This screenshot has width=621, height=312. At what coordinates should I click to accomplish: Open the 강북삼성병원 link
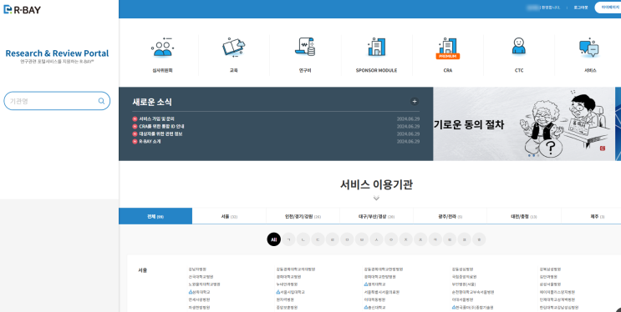click(550, 269)
